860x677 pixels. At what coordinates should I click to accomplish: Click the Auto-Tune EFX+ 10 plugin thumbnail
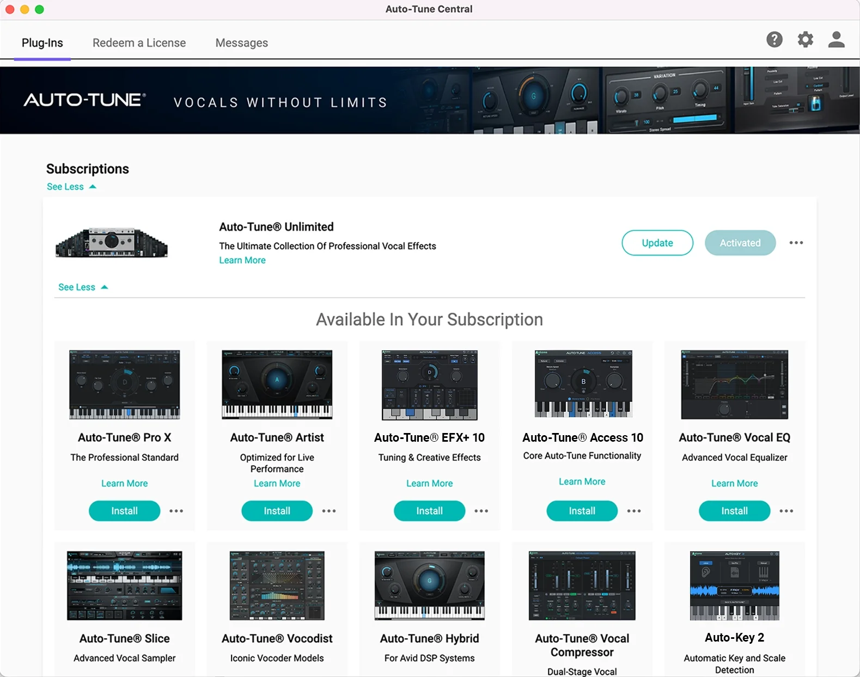[x=429, y=385]
